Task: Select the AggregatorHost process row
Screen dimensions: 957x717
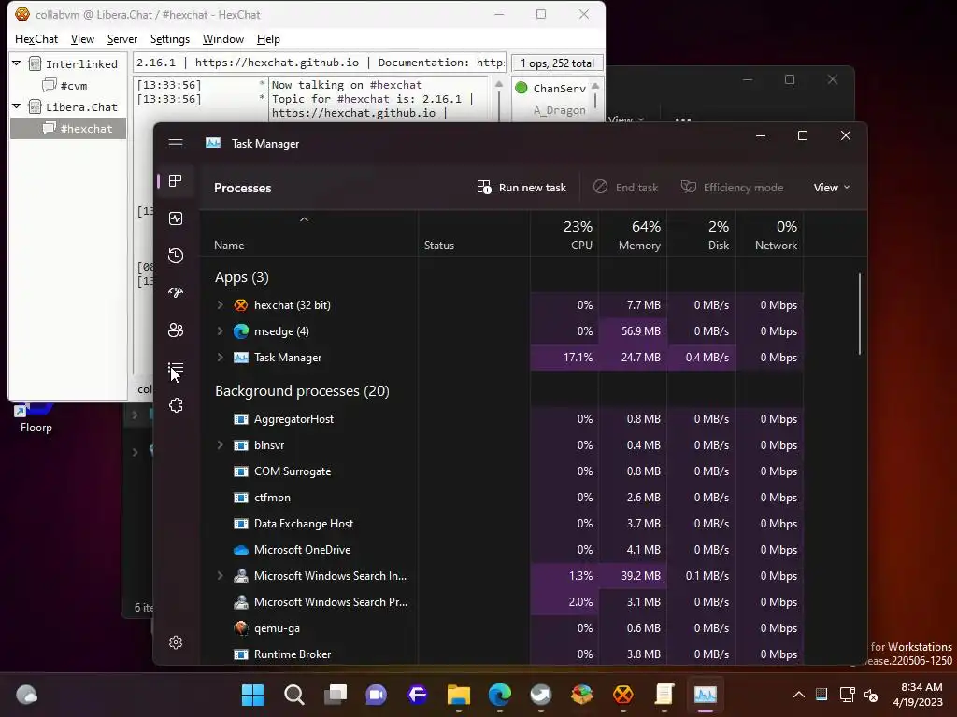Action: [501, 419]
